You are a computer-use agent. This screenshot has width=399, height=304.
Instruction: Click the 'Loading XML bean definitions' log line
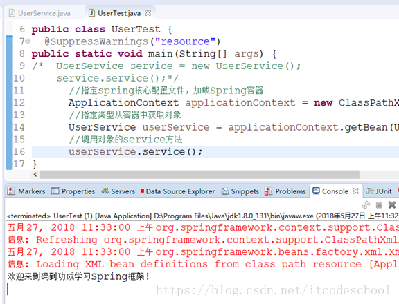pos(203,264)
